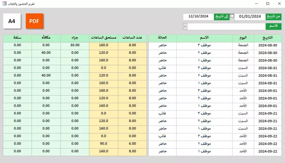This screenshot has width=285, height=163.
Task: Click inside the empty name combo box
Action: [x=226, y=26]
